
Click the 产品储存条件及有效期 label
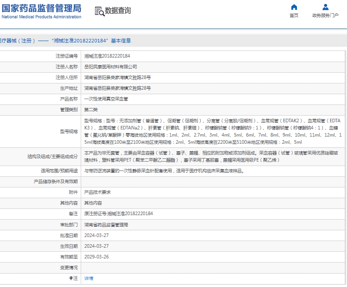pyautogui.click(x=56, y=182)
